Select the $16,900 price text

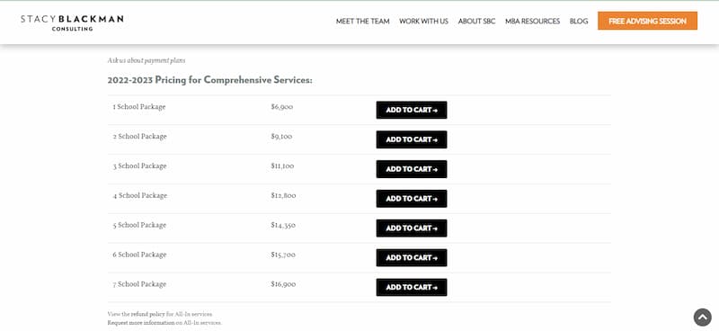[x=283, y=284]
